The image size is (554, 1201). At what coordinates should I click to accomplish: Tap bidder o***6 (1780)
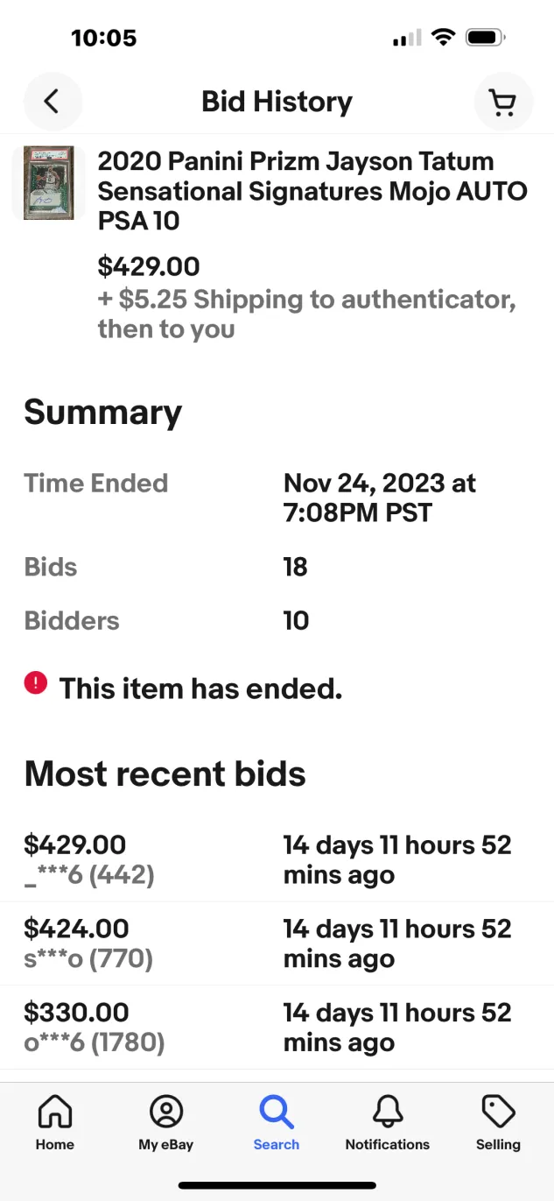click(x=95, y=1043)
